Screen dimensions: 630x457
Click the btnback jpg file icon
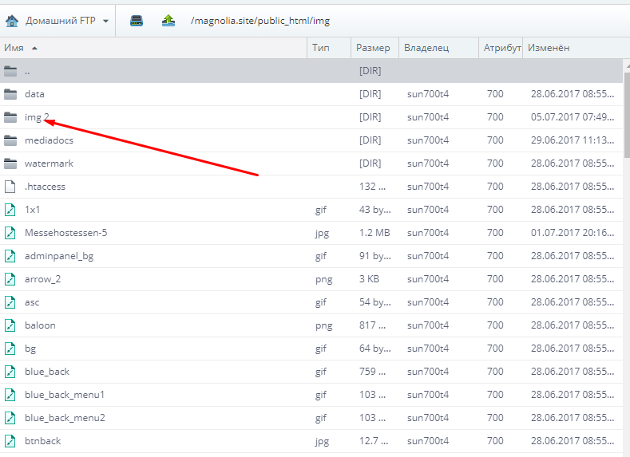click(10, 441)
